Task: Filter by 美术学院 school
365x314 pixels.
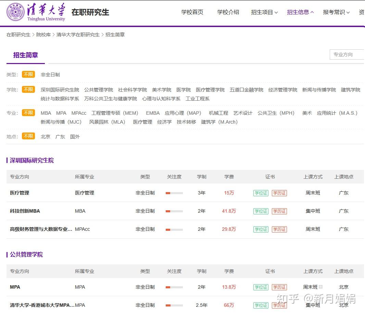Action: [x=162, y=90]
